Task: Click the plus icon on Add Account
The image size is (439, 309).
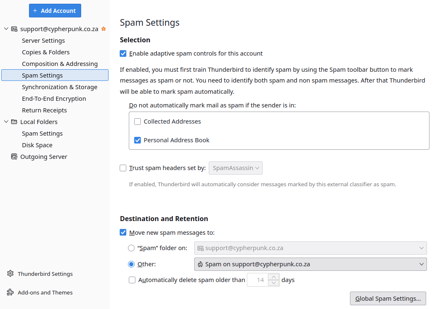Action: [x=35, y=11]
